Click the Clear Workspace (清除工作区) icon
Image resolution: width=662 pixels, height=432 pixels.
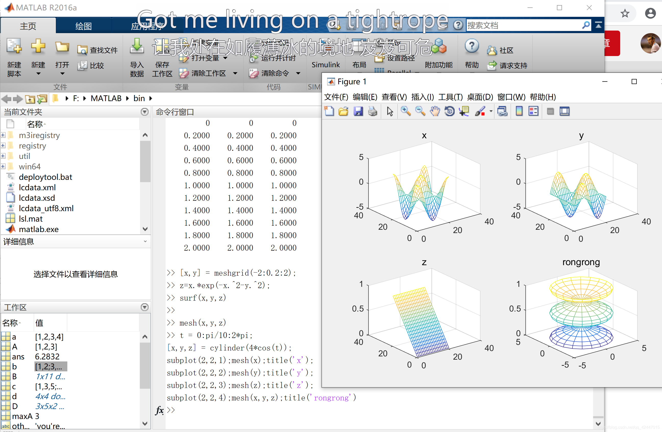tap(184, 73)
